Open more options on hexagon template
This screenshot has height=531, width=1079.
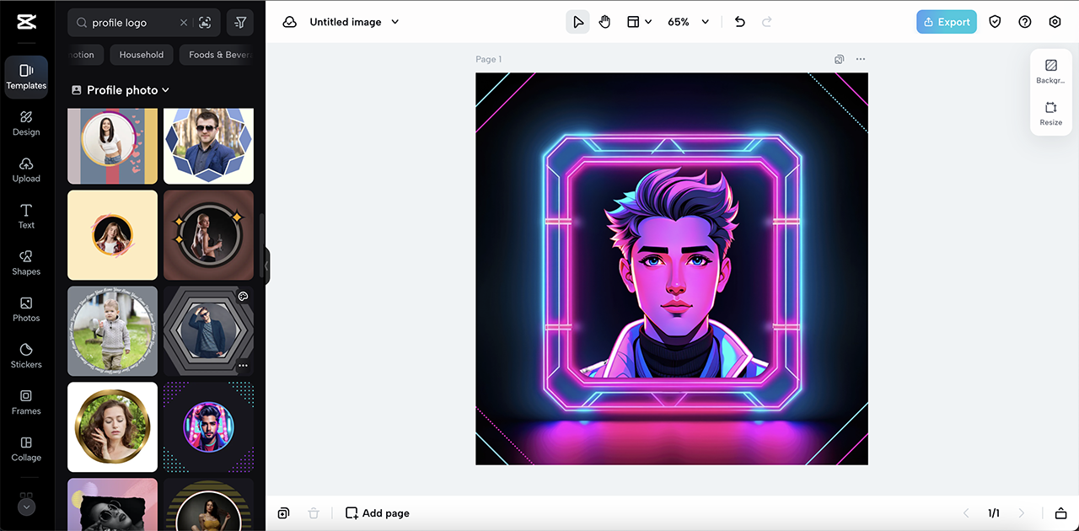(x=243, y=366)
